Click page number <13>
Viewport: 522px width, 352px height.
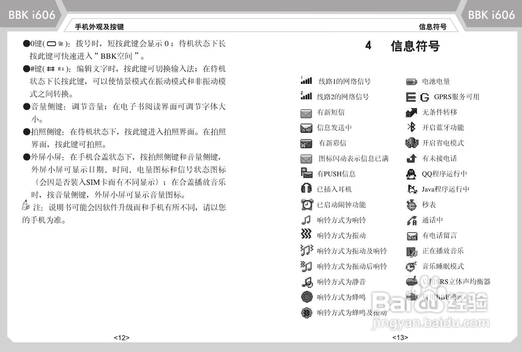[400, 337]
